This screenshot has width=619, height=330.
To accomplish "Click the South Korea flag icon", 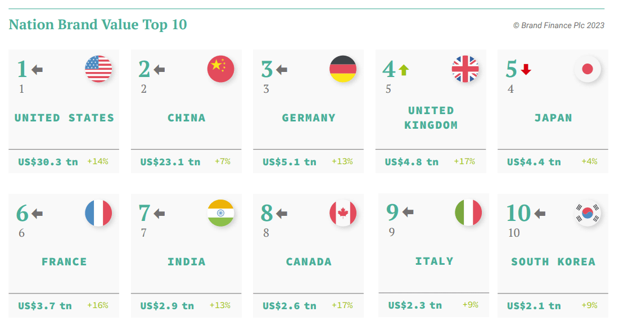I will [588, 214].
